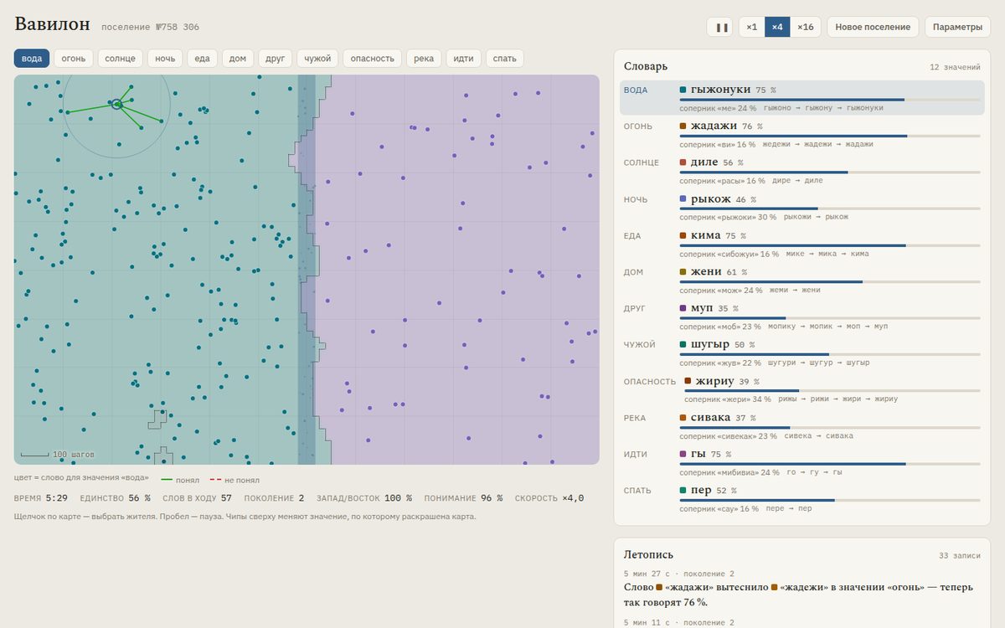Select the РЕКА dictionary row label

[636, 418]
